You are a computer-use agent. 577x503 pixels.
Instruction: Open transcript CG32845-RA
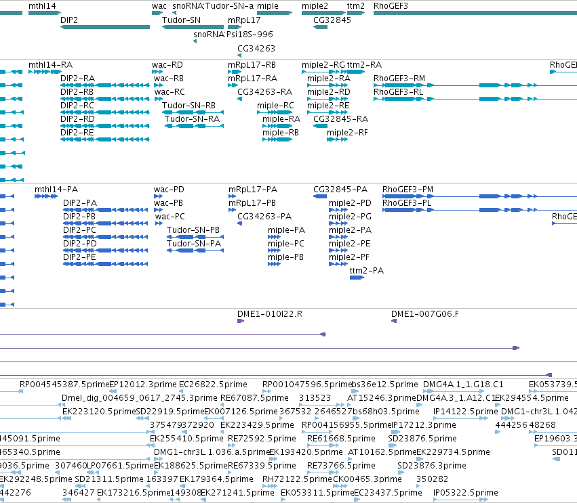pyautogui.click(x=320, y=126)
